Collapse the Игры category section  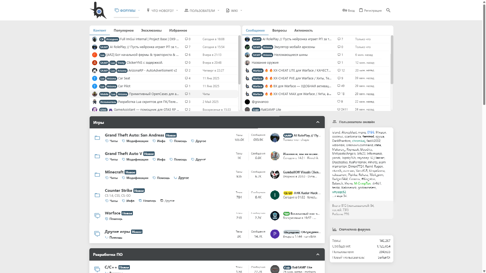pos(318,122)
